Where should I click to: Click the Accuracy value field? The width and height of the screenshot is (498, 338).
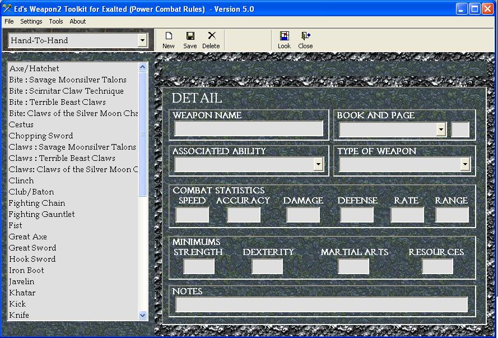click(x=244, y=215)
